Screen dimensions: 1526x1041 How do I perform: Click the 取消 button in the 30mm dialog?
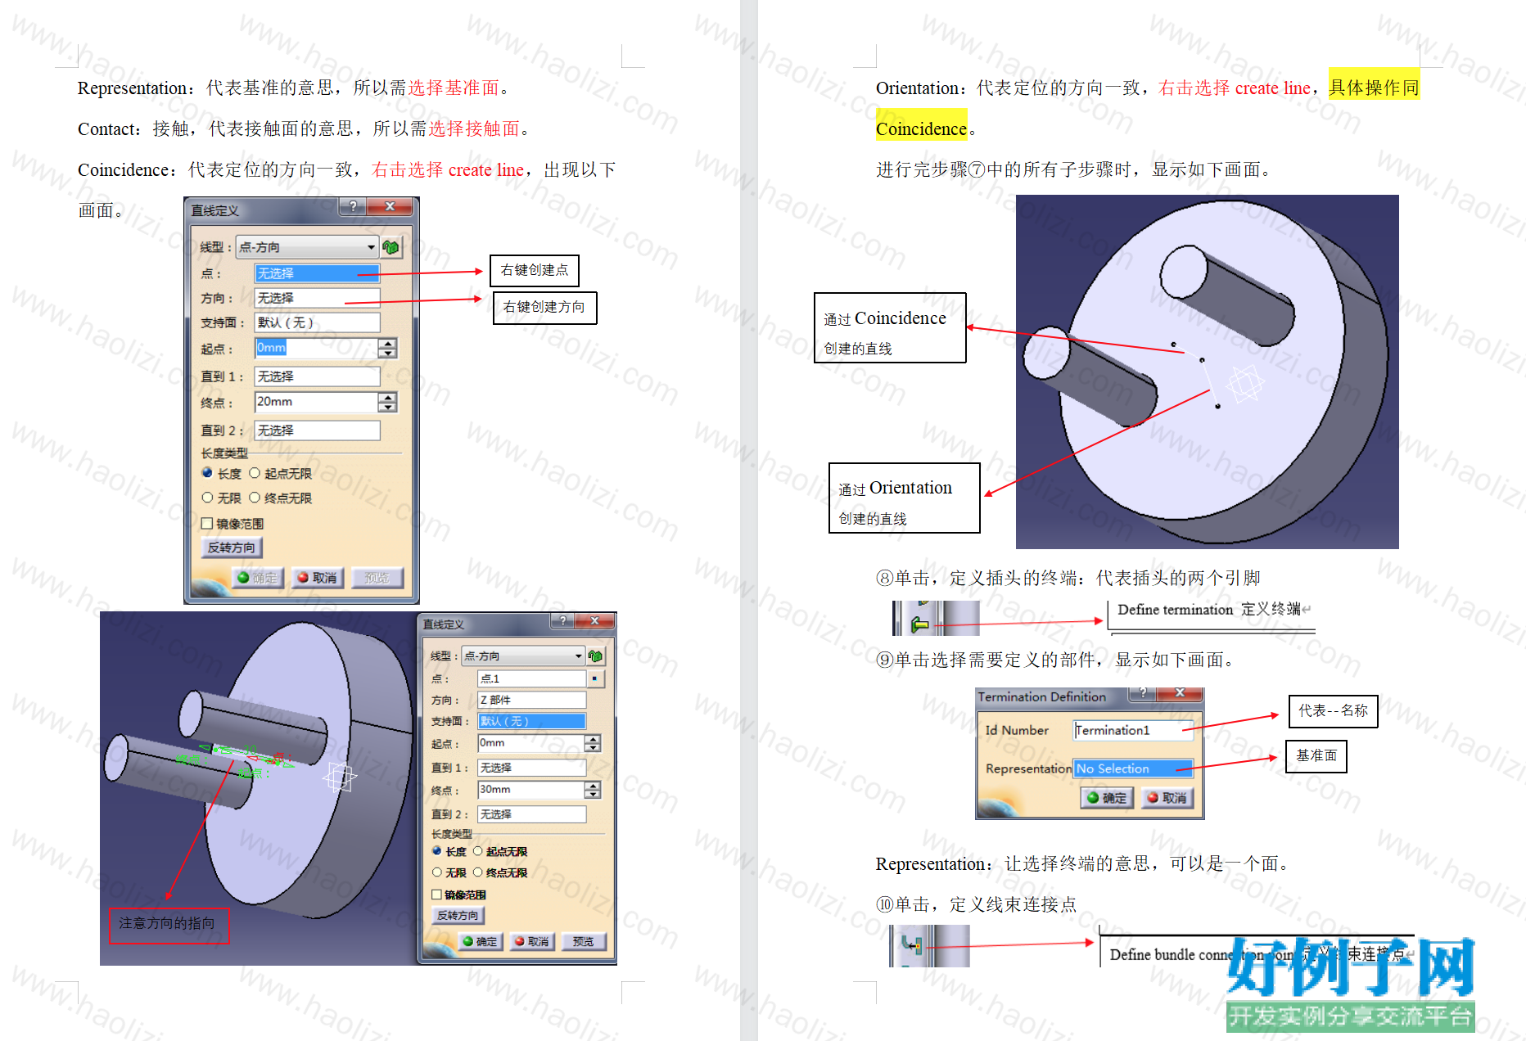[x=532, y=942]
